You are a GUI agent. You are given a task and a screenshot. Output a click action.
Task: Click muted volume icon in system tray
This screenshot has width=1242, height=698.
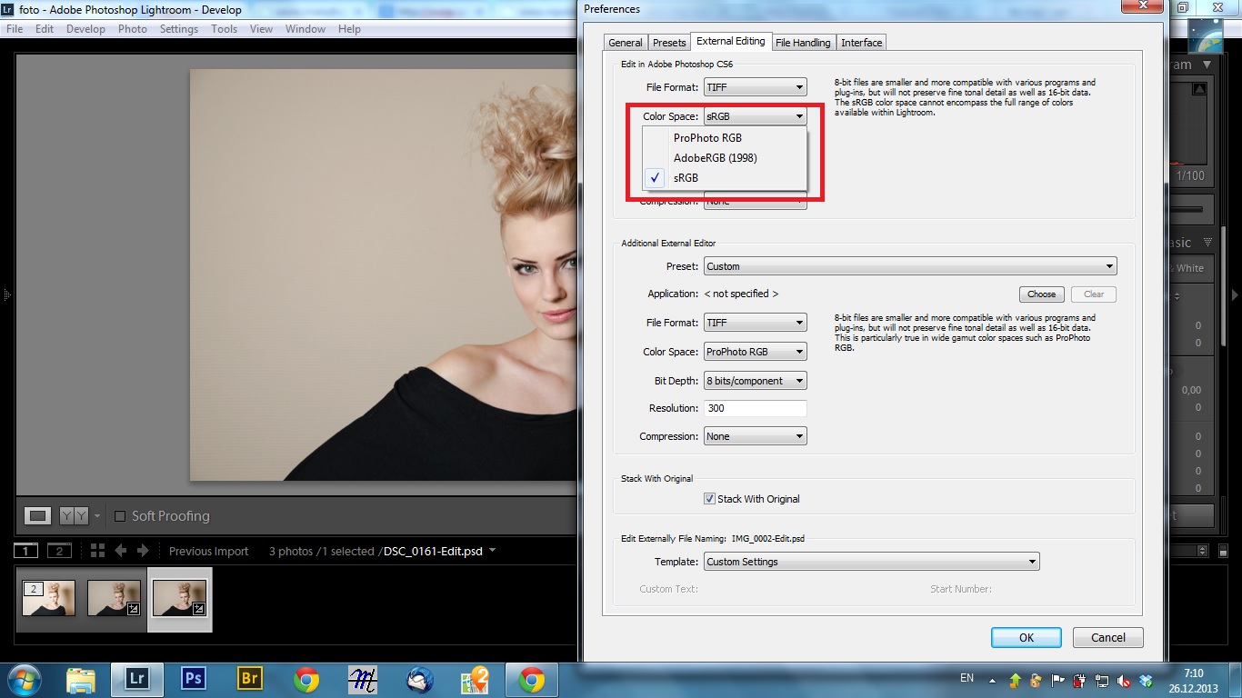pyautogui.click(x=1124, y=680)
